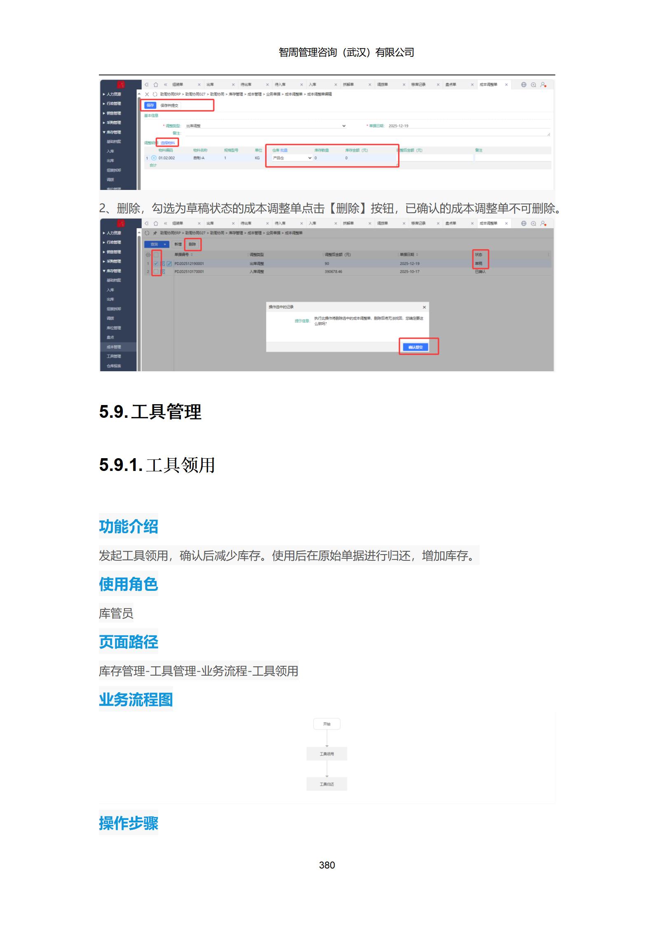Click the sidebar collapse arrow in the upper screenshot

pos(146,84)
